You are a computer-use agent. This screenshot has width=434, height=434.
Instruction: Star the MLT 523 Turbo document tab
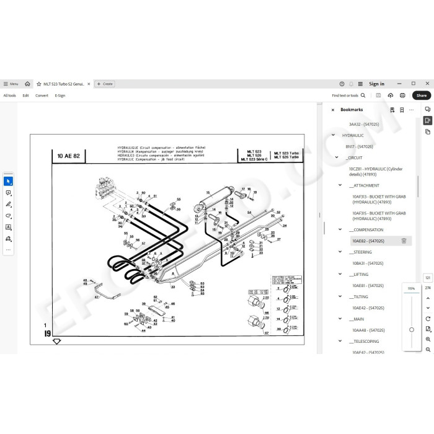click(x=39, y=84)
